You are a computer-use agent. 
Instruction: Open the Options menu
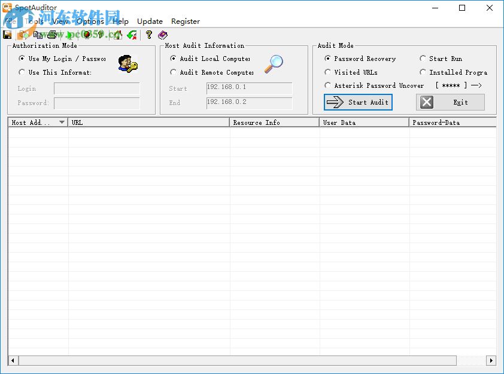(x=90, y=21)
